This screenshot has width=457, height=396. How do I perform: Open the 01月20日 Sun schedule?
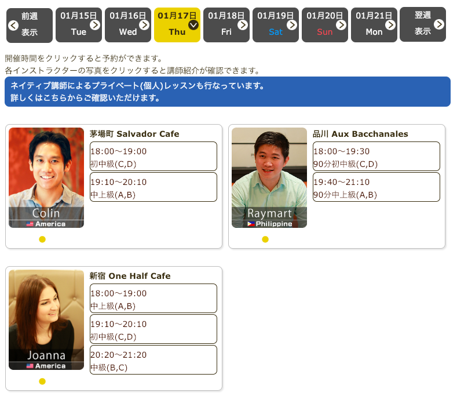click(x=324, y=25)
